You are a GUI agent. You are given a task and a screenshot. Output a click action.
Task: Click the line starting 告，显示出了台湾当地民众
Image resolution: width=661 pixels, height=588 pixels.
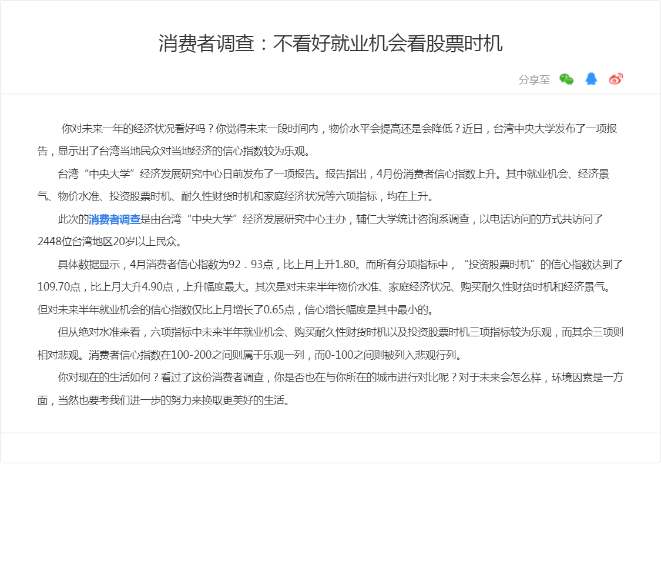coord(175,152)
